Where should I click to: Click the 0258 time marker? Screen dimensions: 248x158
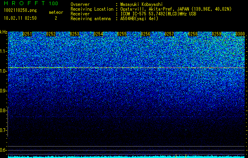click(193, 34)
